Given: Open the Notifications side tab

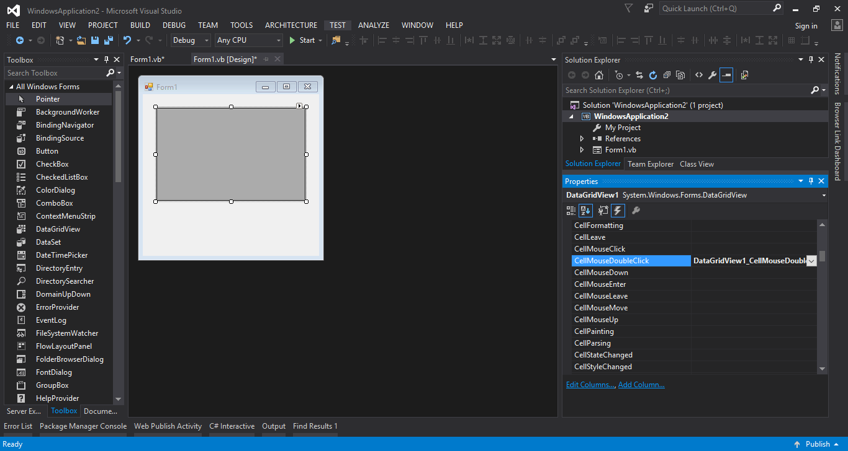Looking at the screenshot, I should coord(837,73).
